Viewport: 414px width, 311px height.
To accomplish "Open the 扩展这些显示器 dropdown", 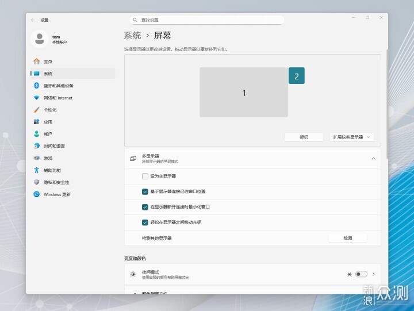I will pos(352,137).
